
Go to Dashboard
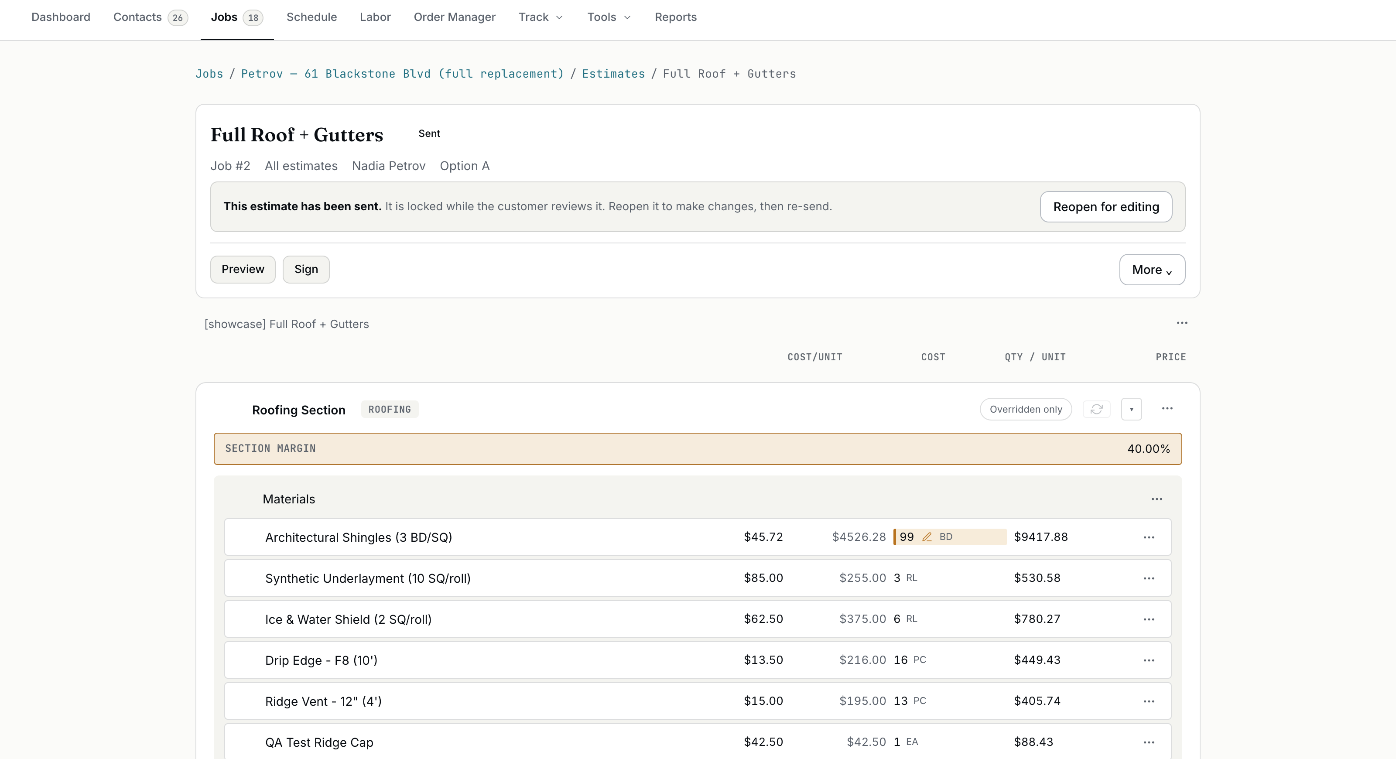(61, 17)
